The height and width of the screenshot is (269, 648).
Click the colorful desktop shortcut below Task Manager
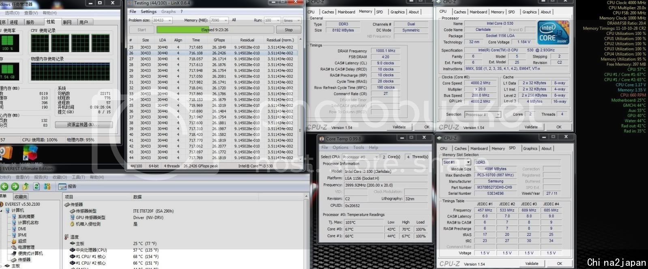(30, 153)
